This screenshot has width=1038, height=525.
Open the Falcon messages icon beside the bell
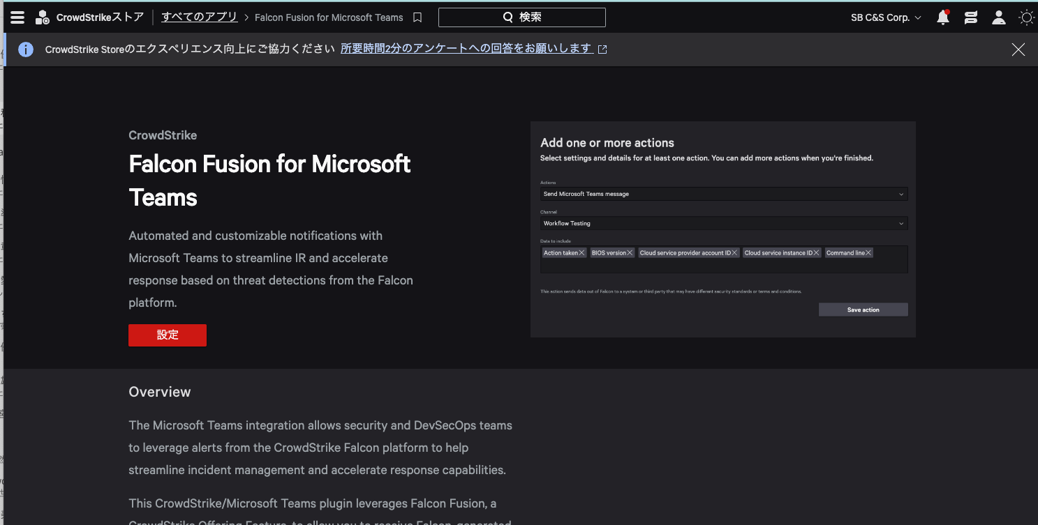tap(970, 17)
